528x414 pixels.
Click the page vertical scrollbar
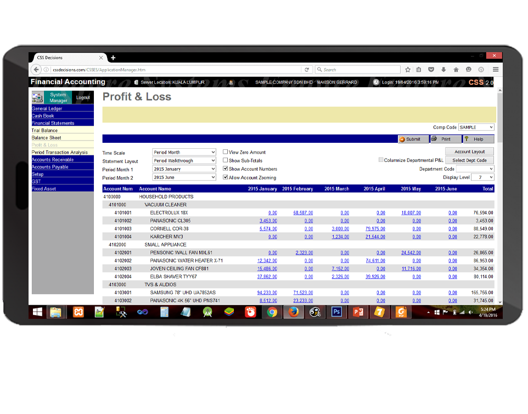499,118
